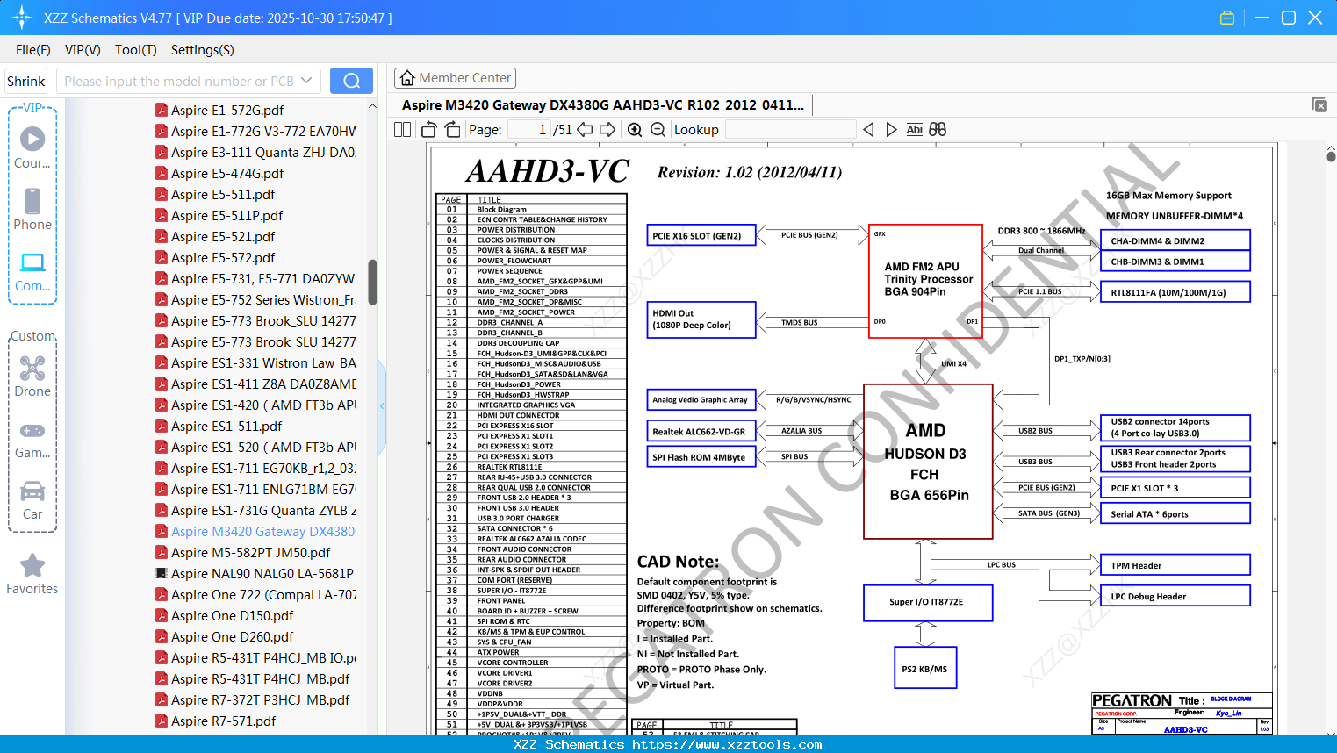Open the Drone category in sidebar

(32, 376)
